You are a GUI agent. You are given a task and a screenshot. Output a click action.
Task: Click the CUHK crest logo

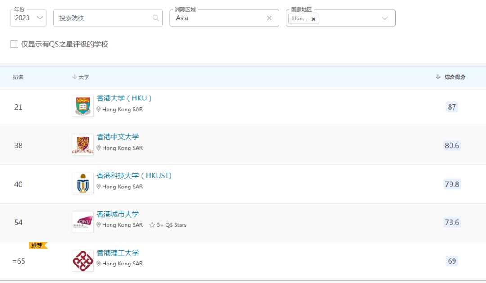click(83, 145)
